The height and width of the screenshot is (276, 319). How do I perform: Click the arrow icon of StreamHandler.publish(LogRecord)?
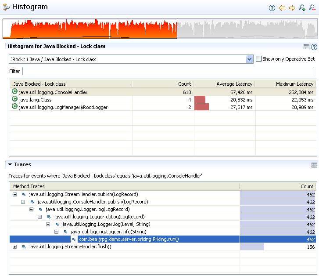click(24, 194)
